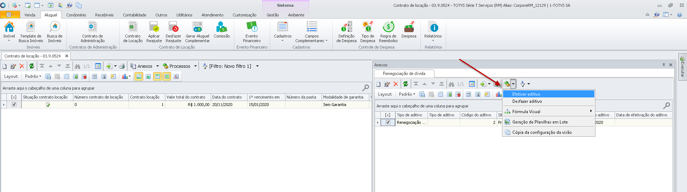
Task: Open the Executar side panel
Action: pyautogui.click(x=682, y=67)
